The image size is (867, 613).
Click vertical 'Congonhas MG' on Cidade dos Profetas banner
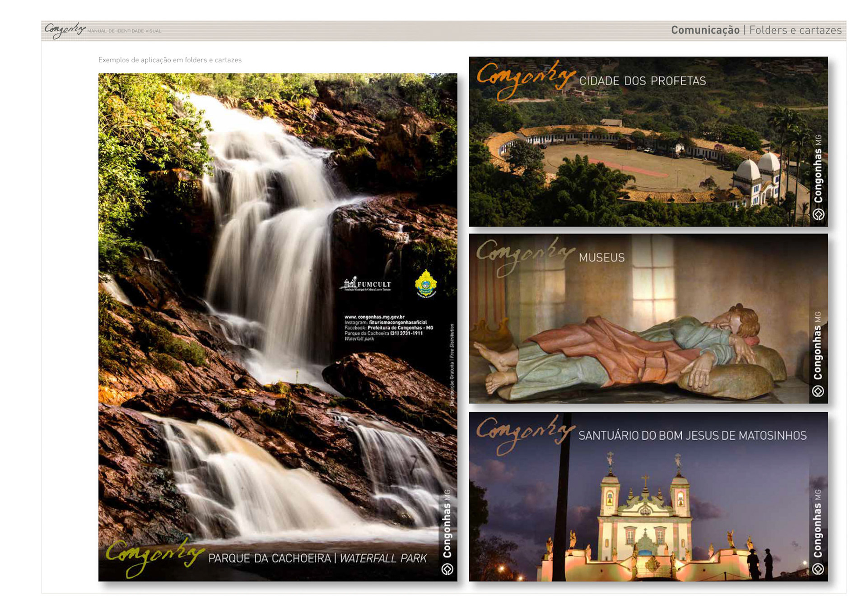click(818, 169)
